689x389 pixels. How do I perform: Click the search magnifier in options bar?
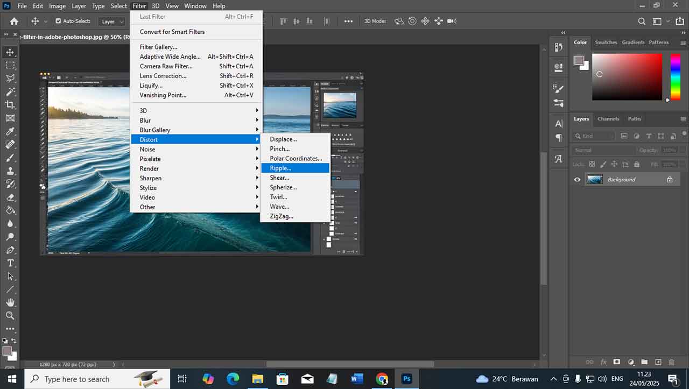click(642, 21)
